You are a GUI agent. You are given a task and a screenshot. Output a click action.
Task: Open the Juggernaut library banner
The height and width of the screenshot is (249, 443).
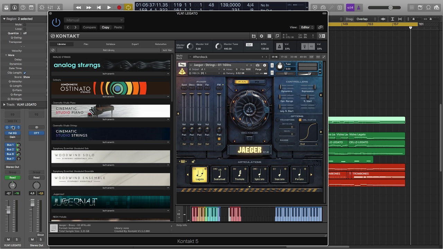pyautogui.click(x=111, y=202)
